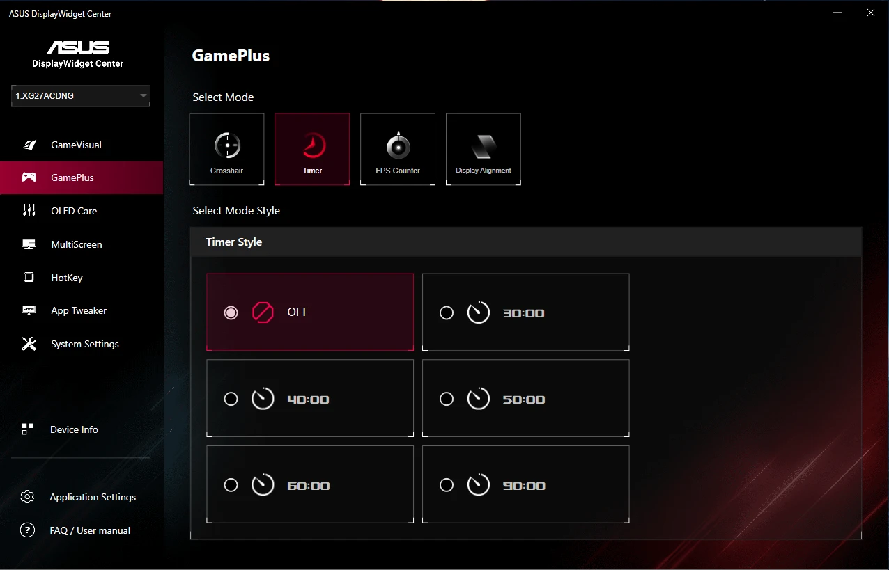Open Application Settings
The height and width of the screenshot is (570, 889).
pyautogui.click(x=93, y=497)
